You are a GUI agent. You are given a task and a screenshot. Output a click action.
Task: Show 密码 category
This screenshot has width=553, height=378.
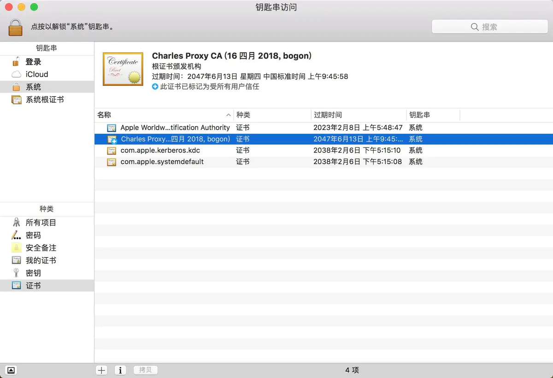click(x=47, y=235)
